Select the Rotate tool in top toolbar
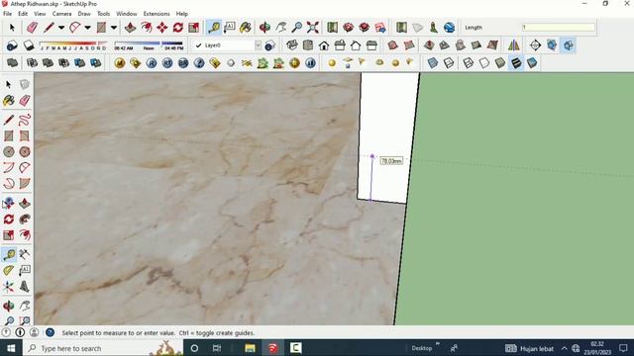Image resolution: width=634 pixels, height=356 pixels. (x=178, y=28)
